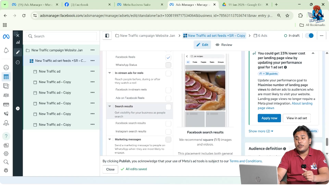
Task: Open the settings gear in left sidebar
Action: pyautogui.click(x=6, y=154)
